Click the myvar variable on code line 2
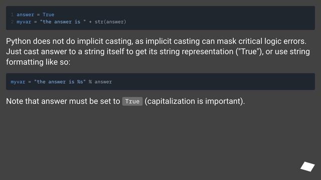Screen dimensions: 321x180 point(24,22)
